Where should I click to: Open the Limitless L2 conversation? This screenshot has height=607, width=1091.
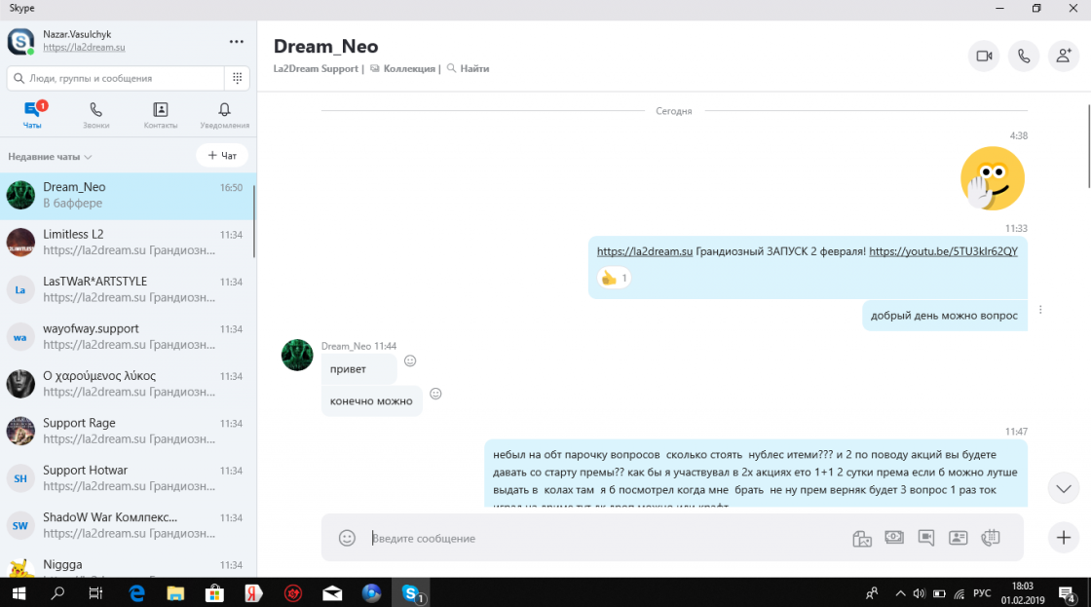tap(127, 243)
